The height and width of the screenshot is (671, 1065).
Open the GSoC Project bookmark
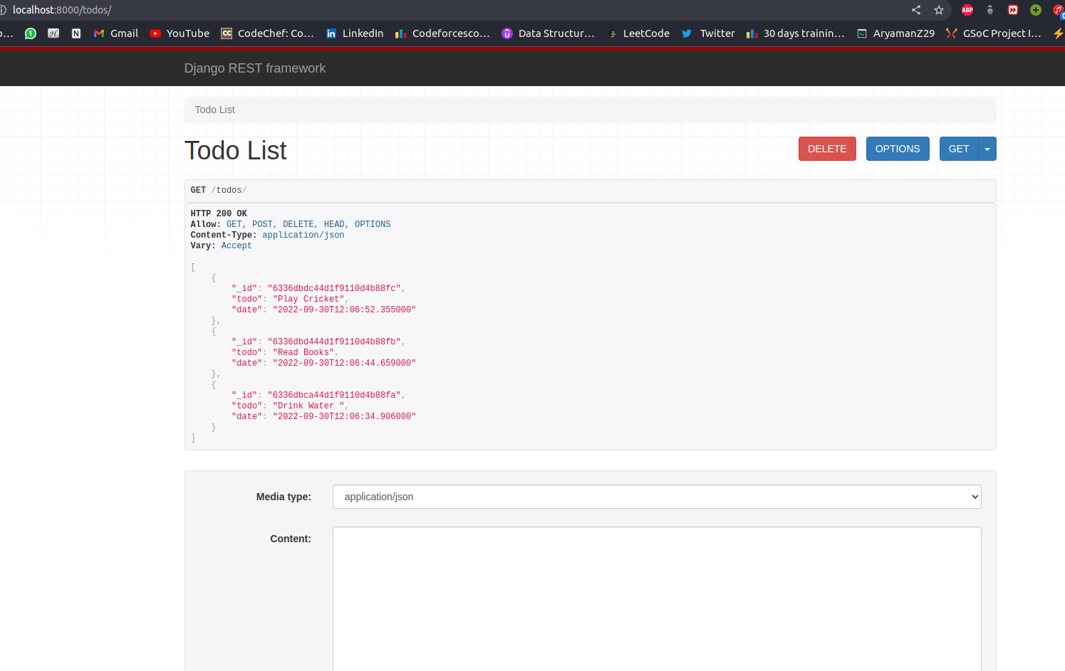click(x=993, y=33)
